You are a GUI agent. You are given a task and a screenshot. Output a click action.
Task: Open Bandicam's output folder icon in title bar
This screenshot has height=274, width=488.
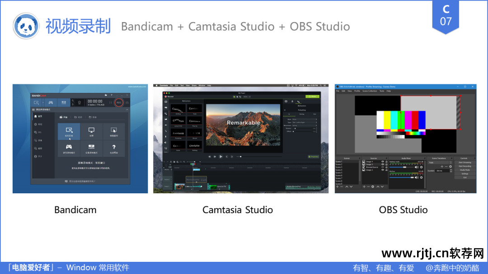[106, 95]
